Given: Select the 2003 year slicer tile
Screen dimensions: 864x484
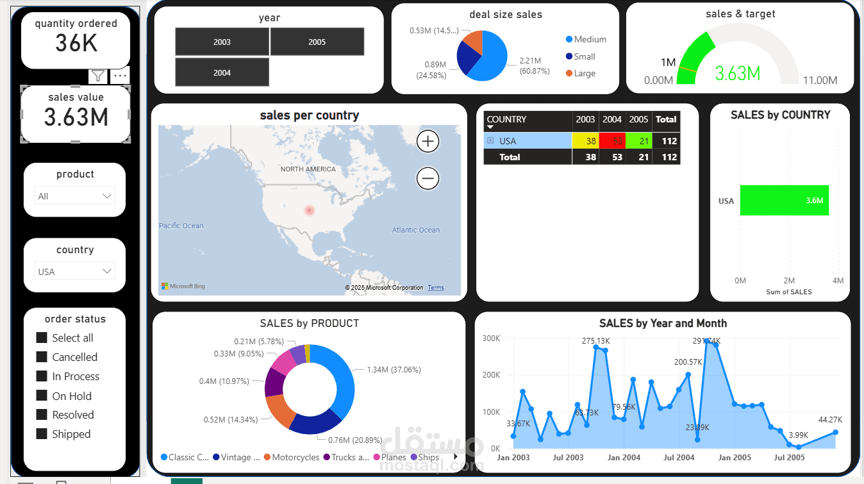Looking at the screenshot, I should tap(222, 42).
